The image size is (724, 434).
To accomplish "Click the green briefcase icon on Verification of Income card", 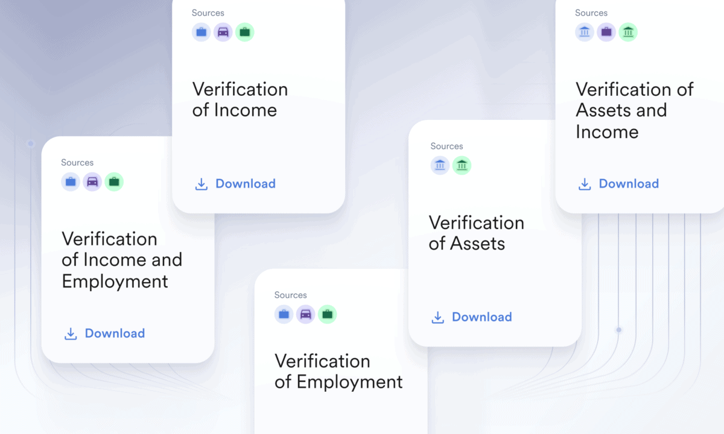I will tap(245, 32).
